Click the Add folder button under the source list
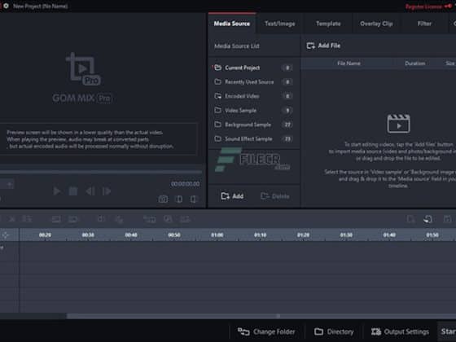The image size is (456, 342). 232,196
